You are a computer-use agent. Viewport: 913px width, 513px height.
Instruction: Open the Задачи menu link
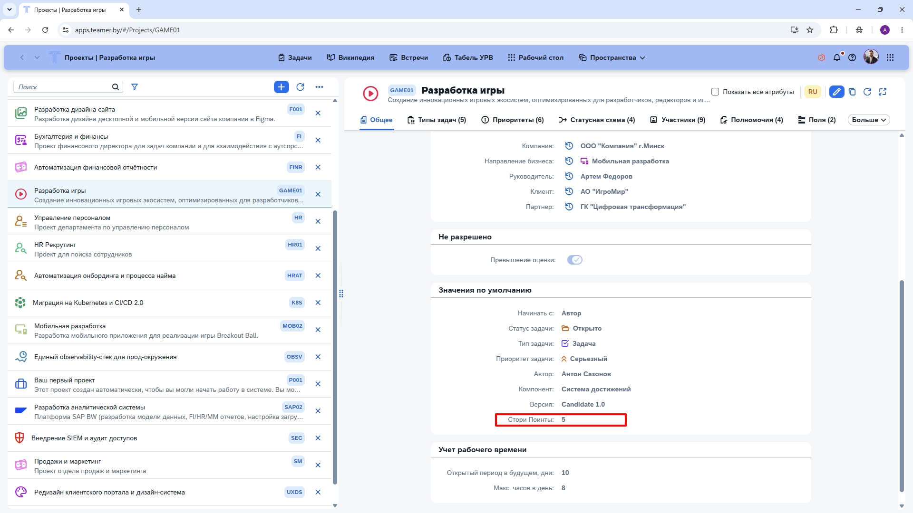(295, 57)
